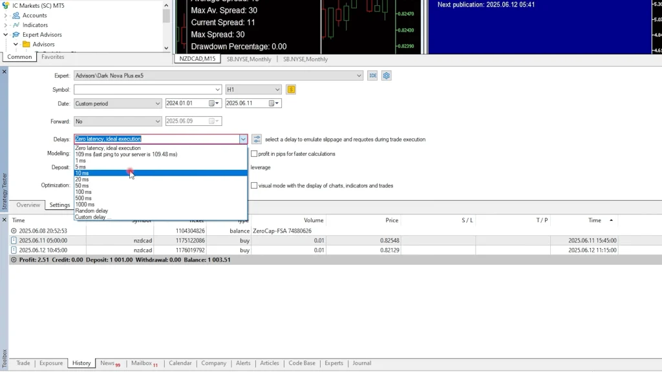Click the yellow symbol specification icon

pyautogui.click(x=291, y=90)
